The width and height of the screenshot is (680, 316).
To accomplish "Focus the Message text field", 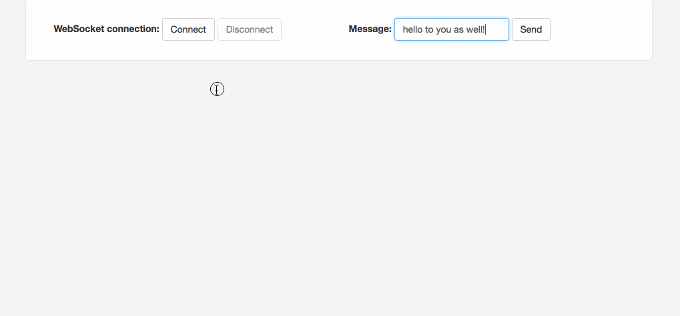I will click(x=451, y=29).
